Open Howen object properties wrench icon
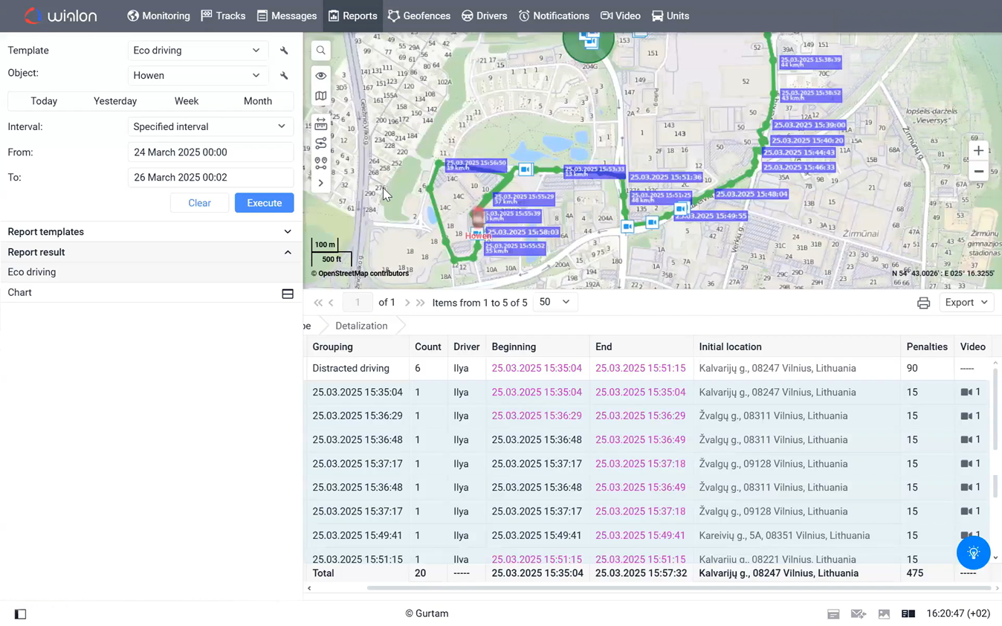This screenshot has width=1002, height=626. [284, 76]
